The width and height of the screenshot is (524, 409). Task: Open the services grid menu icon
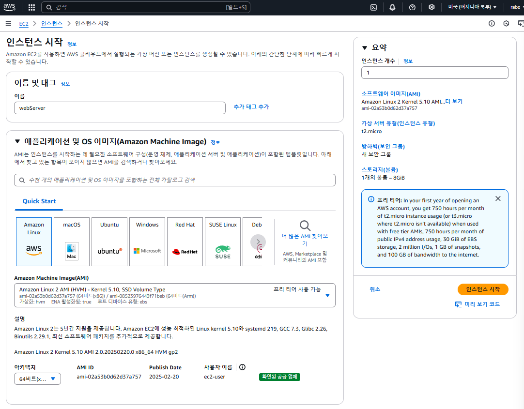point(32,7)
